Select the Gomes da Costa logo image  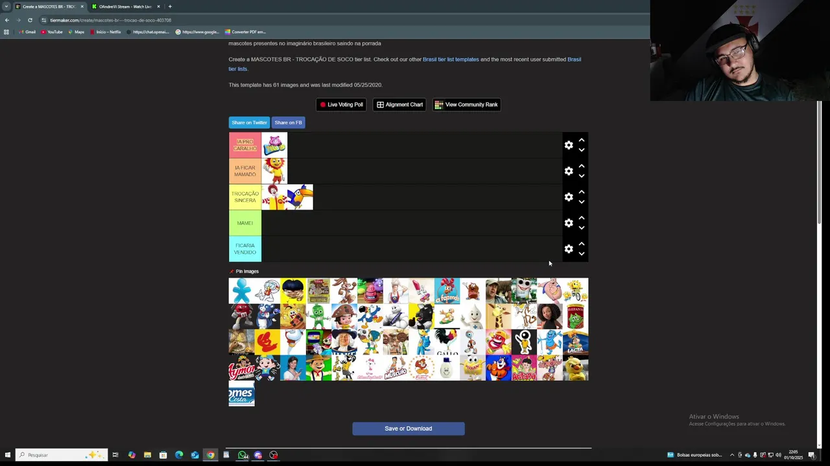tap(242, 394)
